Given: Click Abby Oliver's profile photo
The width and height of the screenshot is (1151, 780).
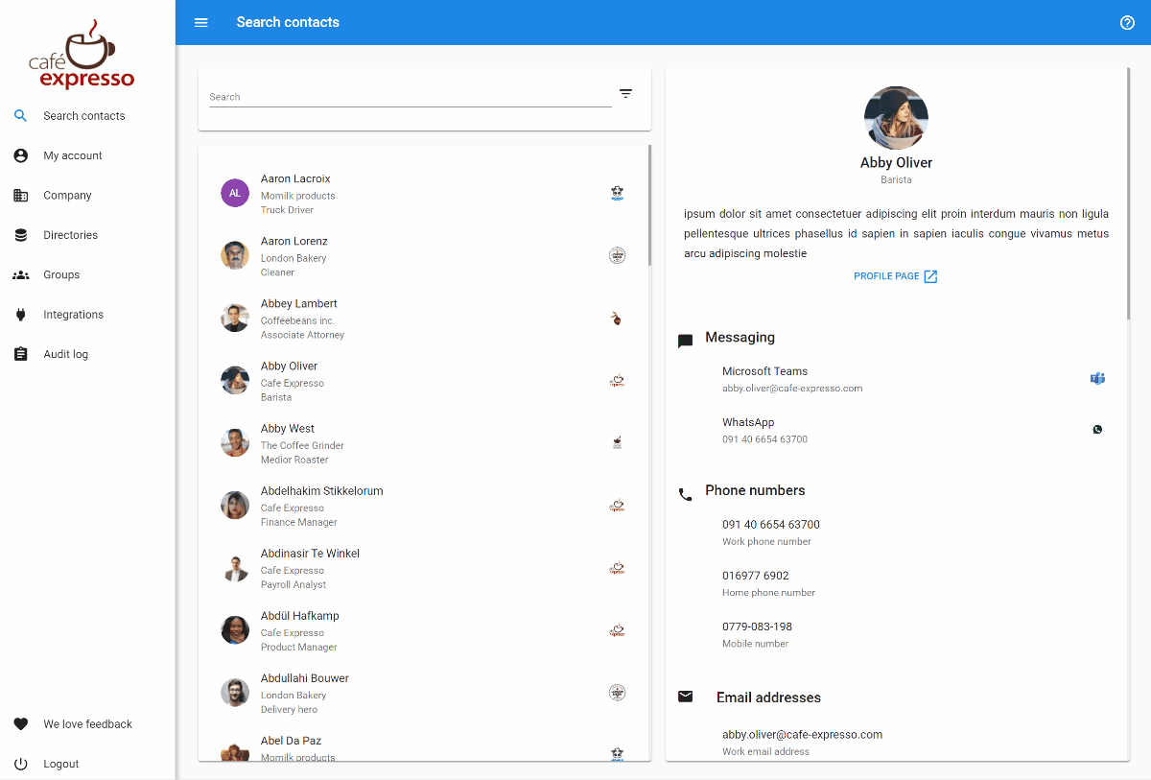Looking at the screenshot, I should tap(896, 117).
